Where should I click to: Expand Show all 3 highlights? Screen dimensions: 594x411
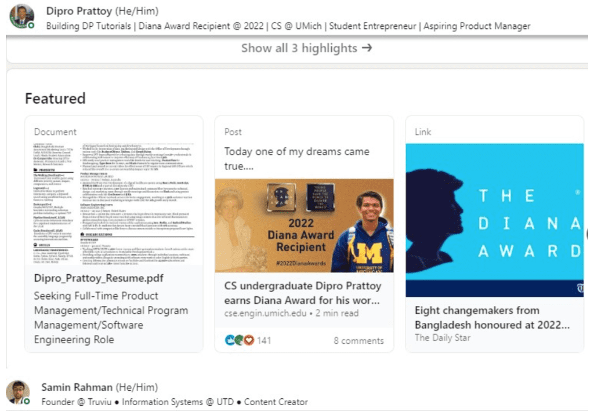300,48
